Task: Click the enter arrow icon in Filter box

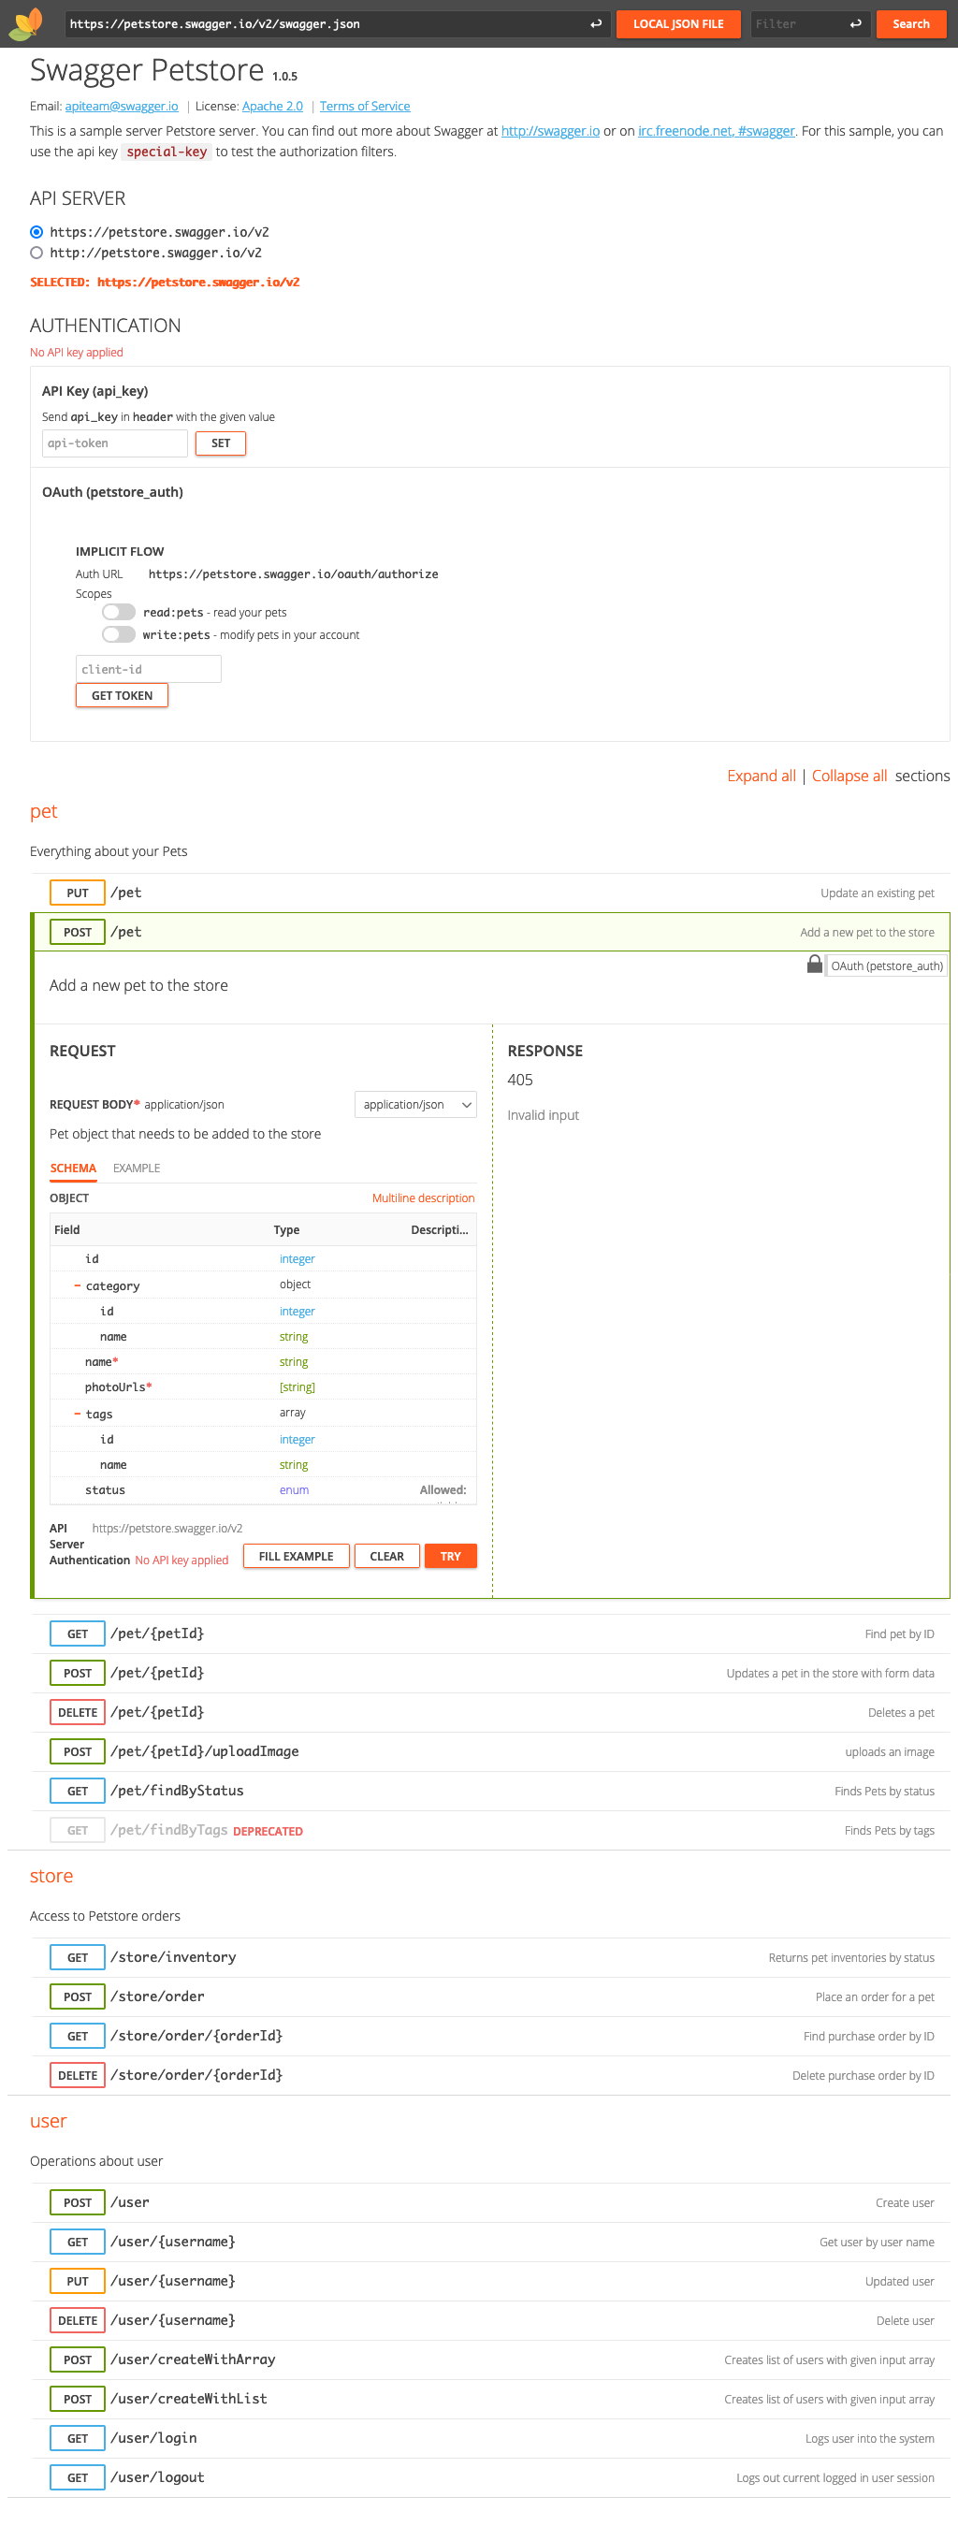Action: (x=855, y=23)
